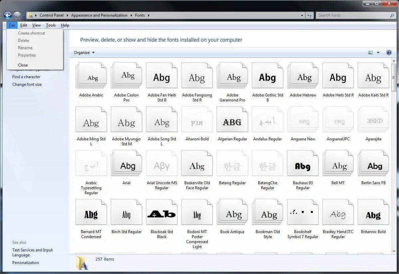Open the View menu
The width and height of the screenshot is (399, 274).
click(x=36, y=25)
